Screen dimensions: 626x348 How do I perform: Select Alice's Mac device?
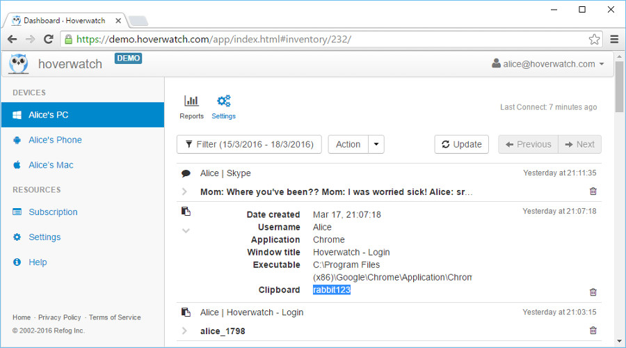pyautogui.click(x=51, y=165)
